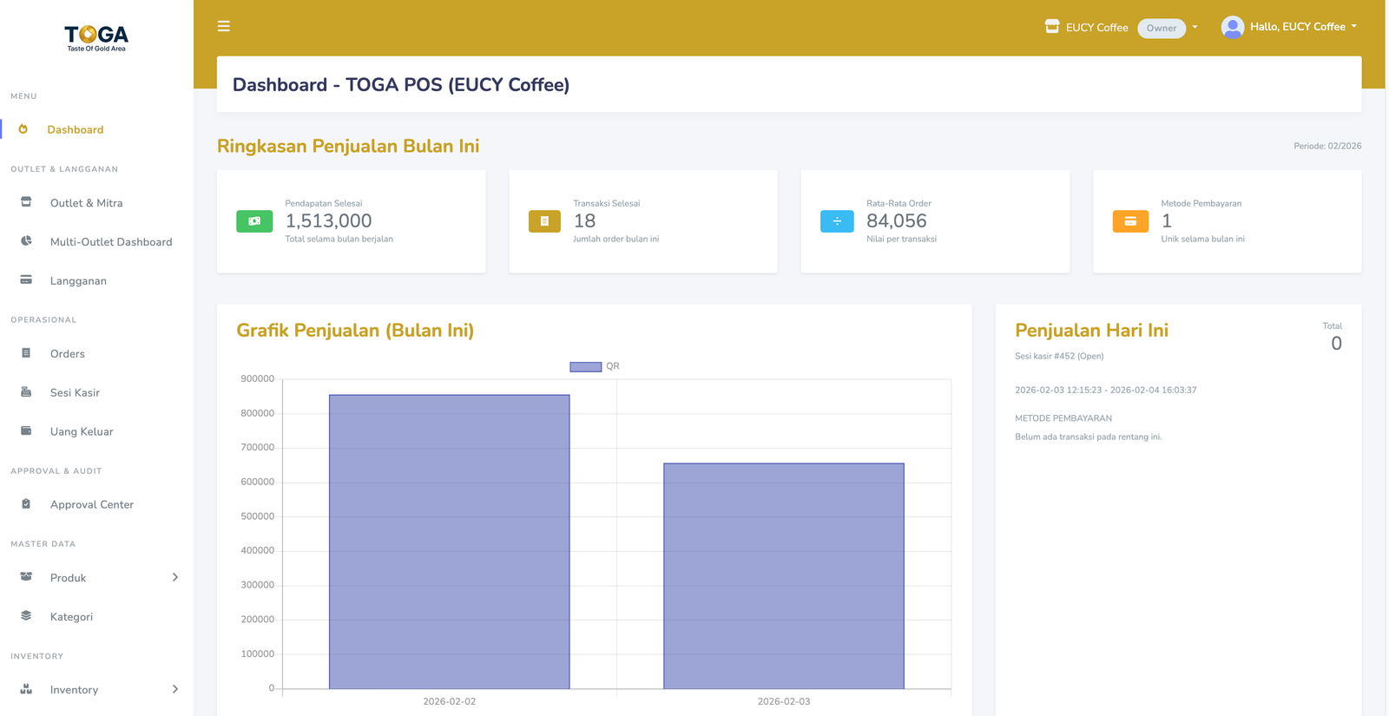Expand the Produk submenu chevron

click(175, 577)
